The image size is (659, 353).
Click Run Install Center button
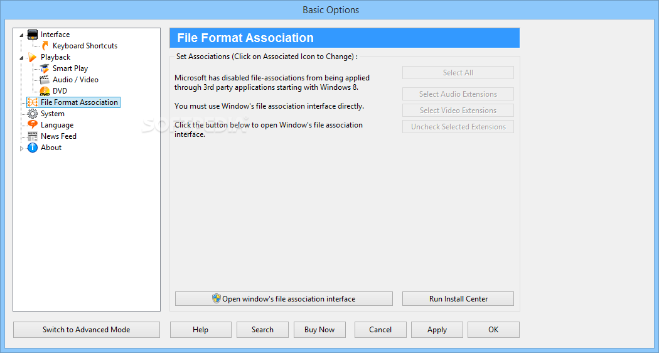click(x=458, y=299)
